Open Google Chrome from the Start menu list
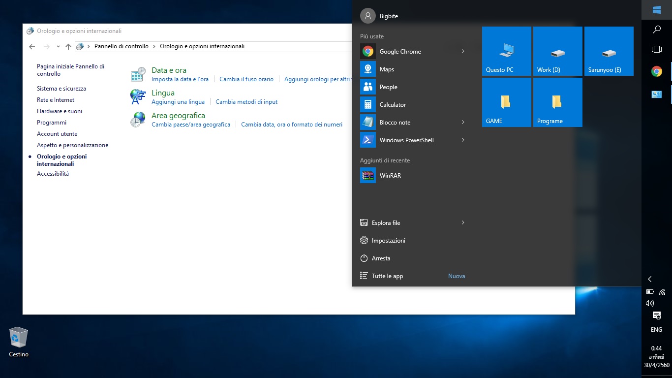The image size is (672, 378). [x=399, y=52]
